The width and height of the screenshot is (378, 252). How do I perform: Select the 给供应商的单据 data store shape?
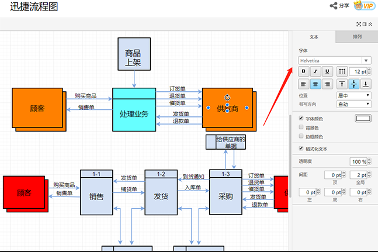pyautogui.click(x=226, y=142)
